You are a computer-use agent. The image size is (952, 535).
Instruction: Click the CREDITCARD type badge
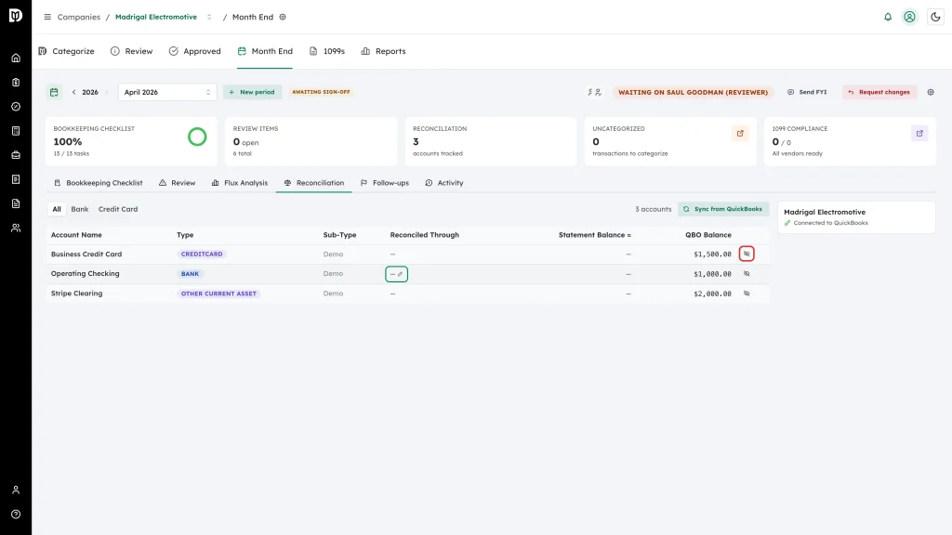pos(202,254)
